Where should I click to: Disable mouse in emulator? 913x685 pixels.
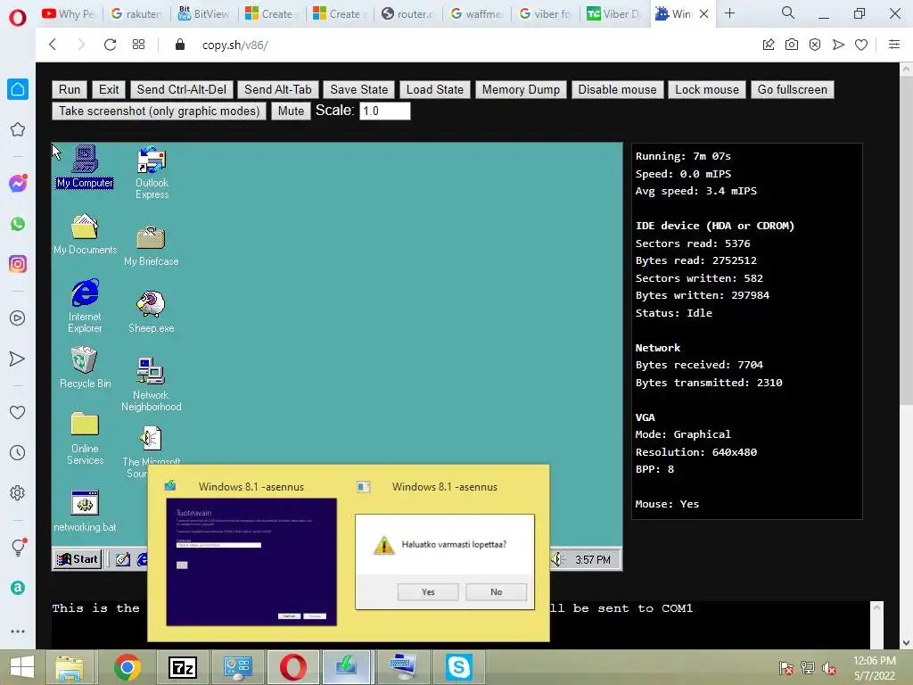[617, 90]
